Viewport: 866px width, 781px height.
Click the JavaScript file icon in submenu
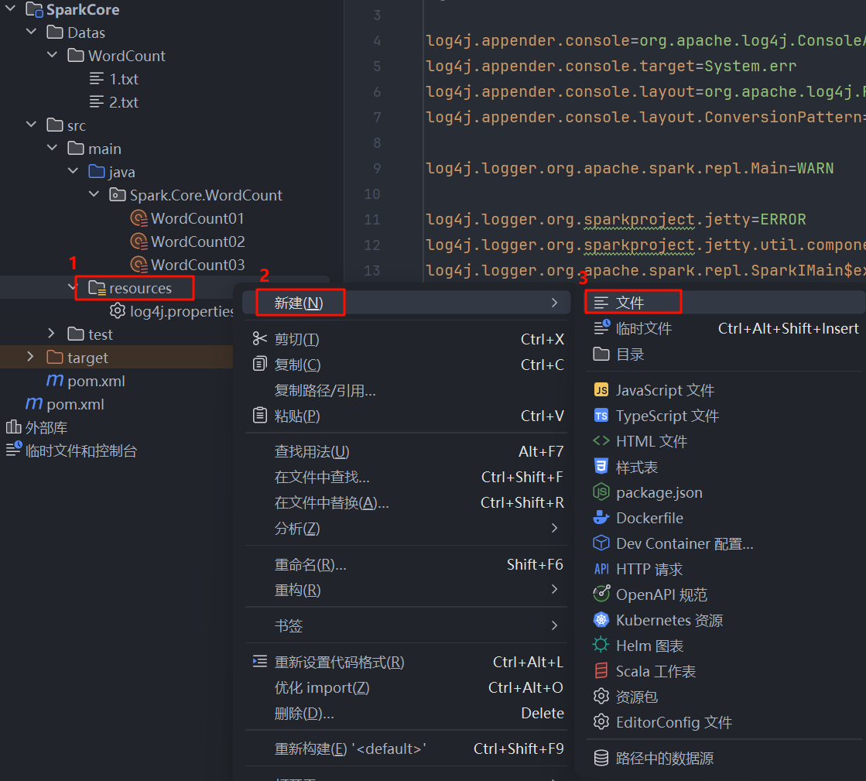pos(601,390)
